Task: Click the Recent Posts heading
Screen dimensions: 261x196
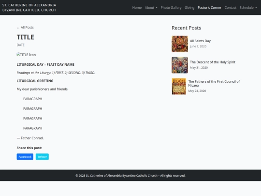Action: pos(186,28)
